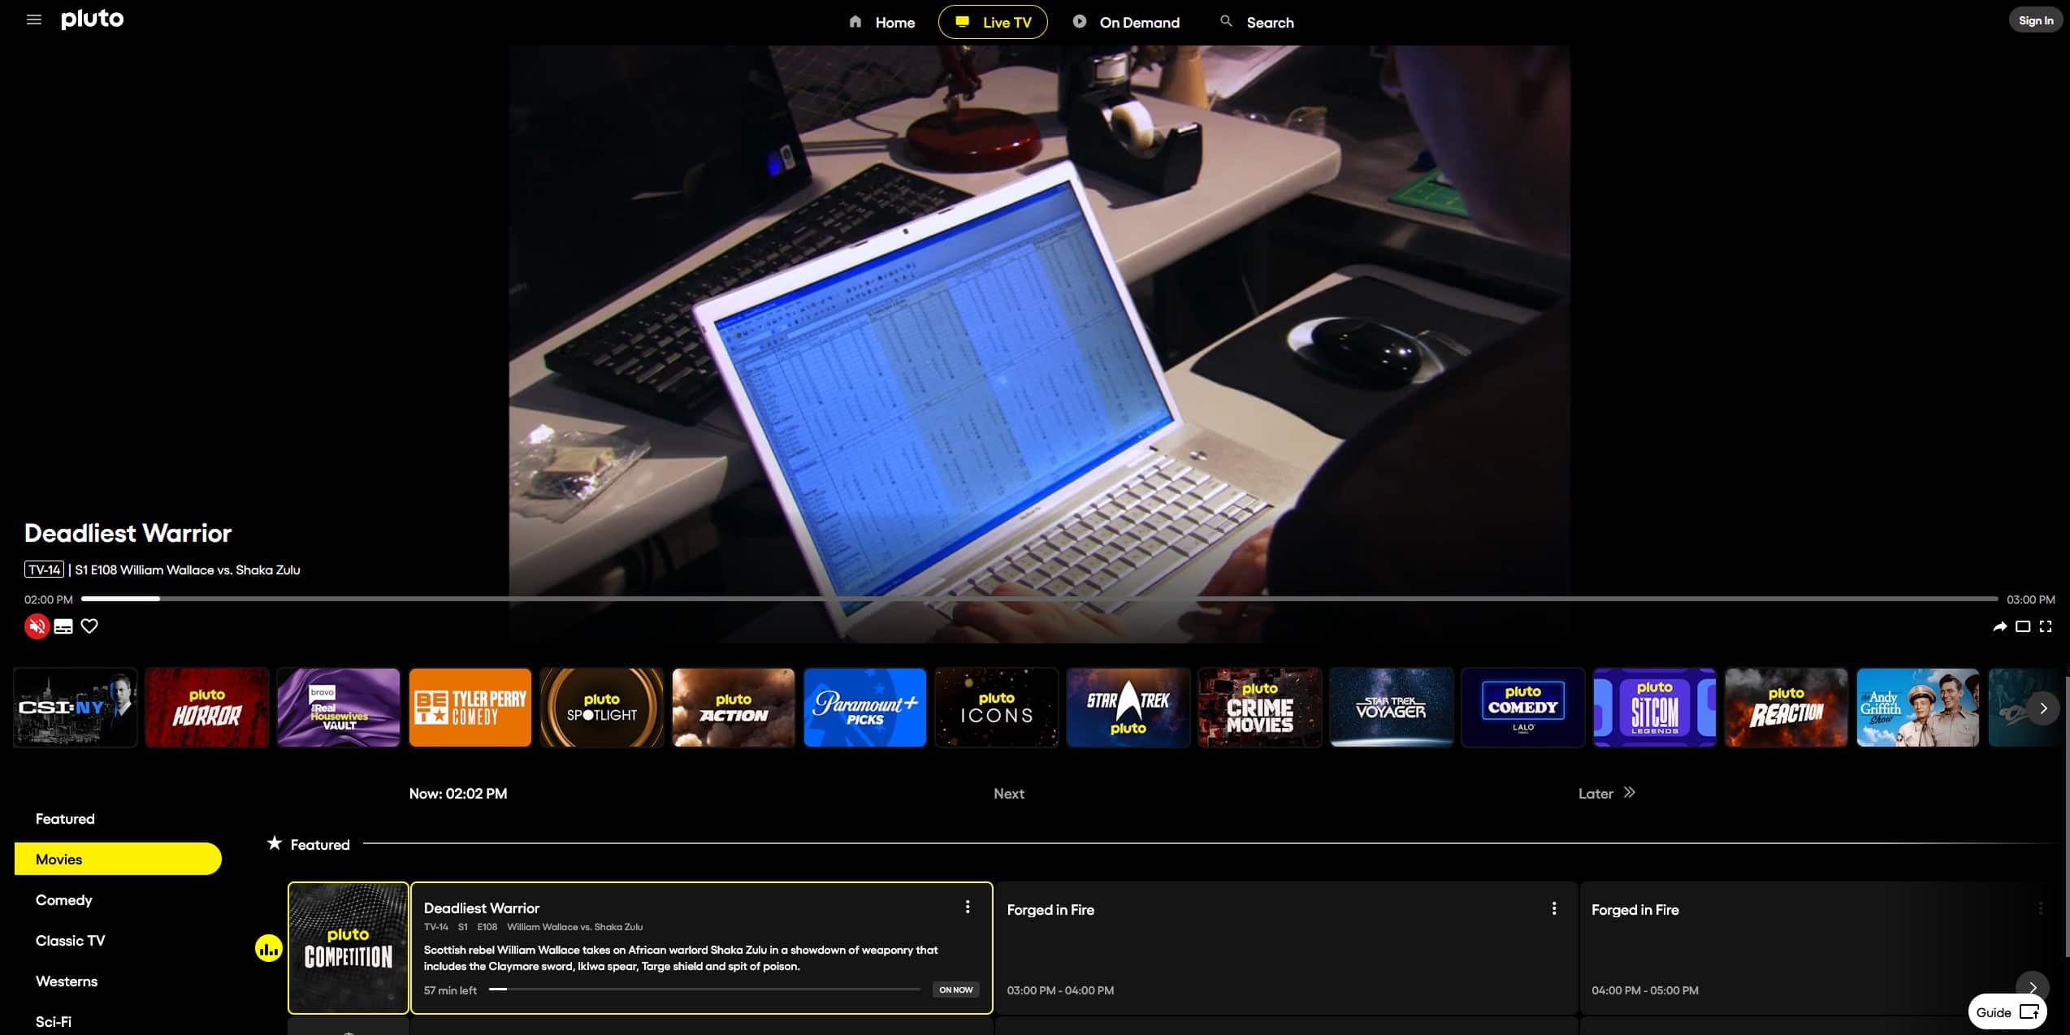Select Forged in Fire 03:00 PM card

1286,948
